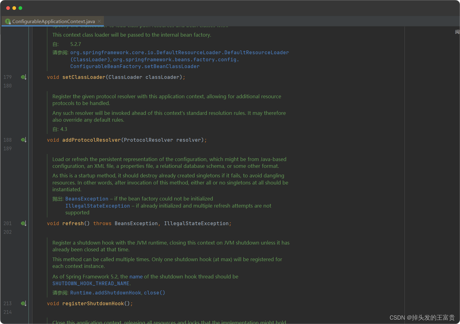The width and height of the screenshot is (460, 324).
Task: Open the IllegalStateException link in refresh docs
Action: 97,206
